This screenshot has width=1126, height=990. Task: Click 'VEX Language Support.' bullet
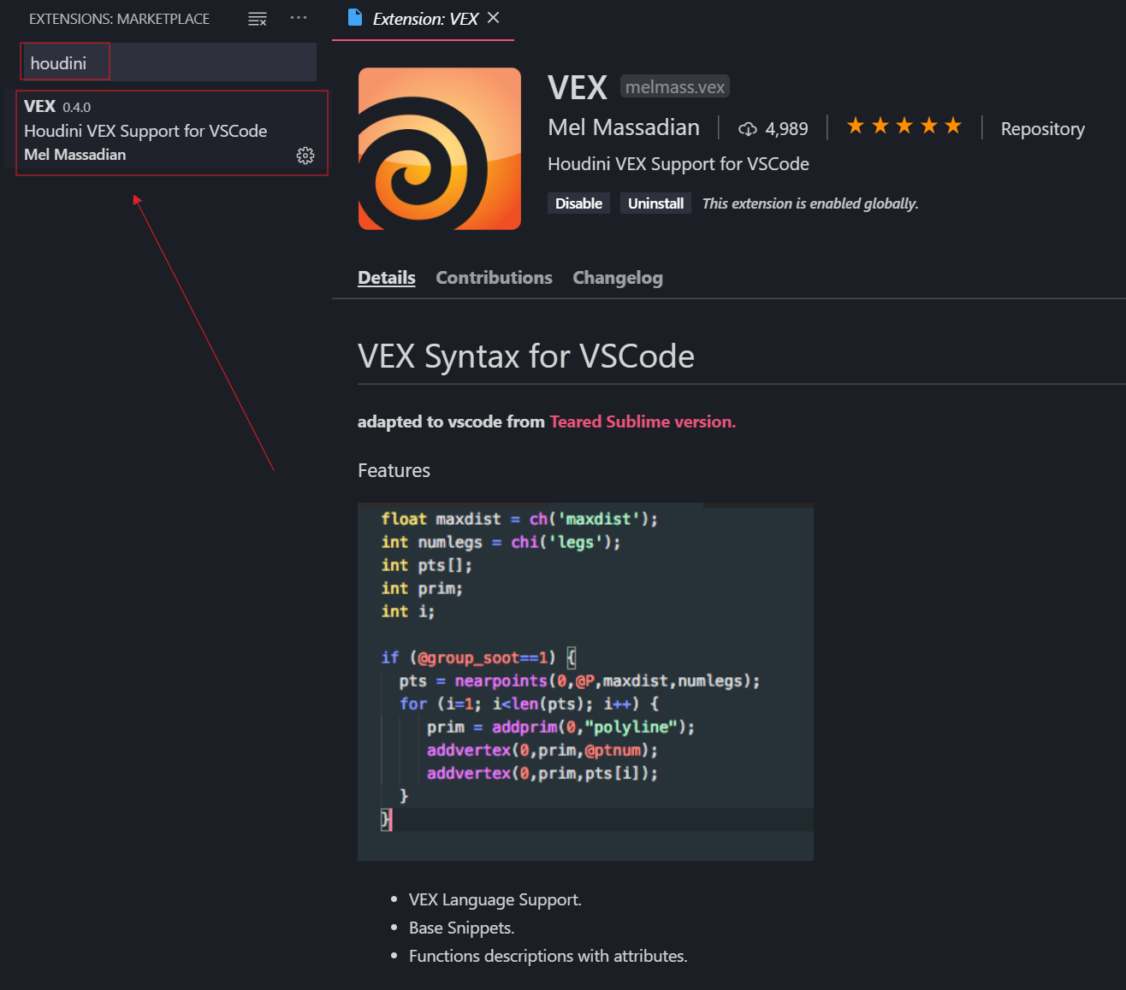click(x=495, y=899)
